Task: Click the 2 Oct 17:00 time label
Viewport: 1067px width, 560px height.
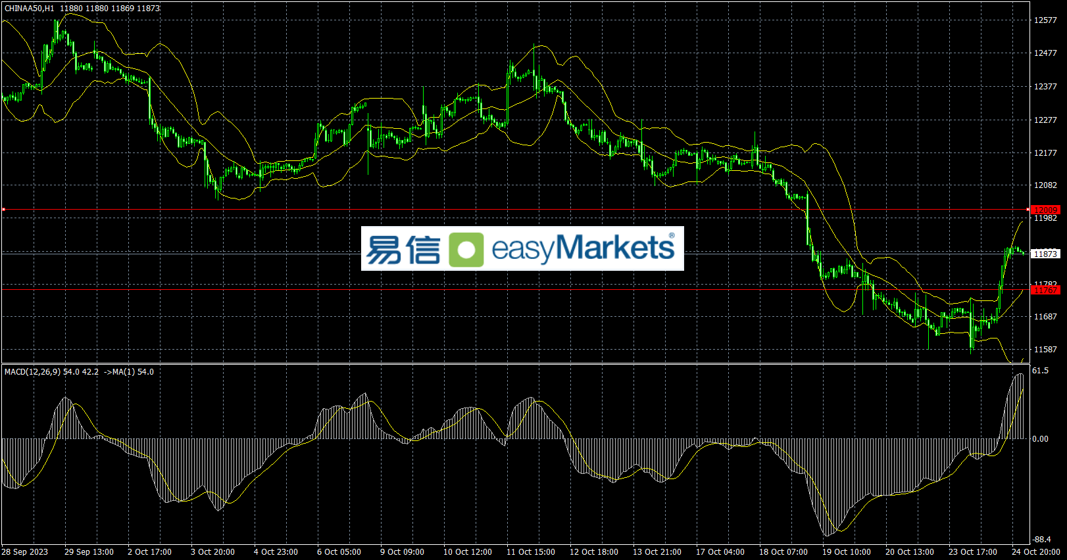Action: click(x=149, y=552)
